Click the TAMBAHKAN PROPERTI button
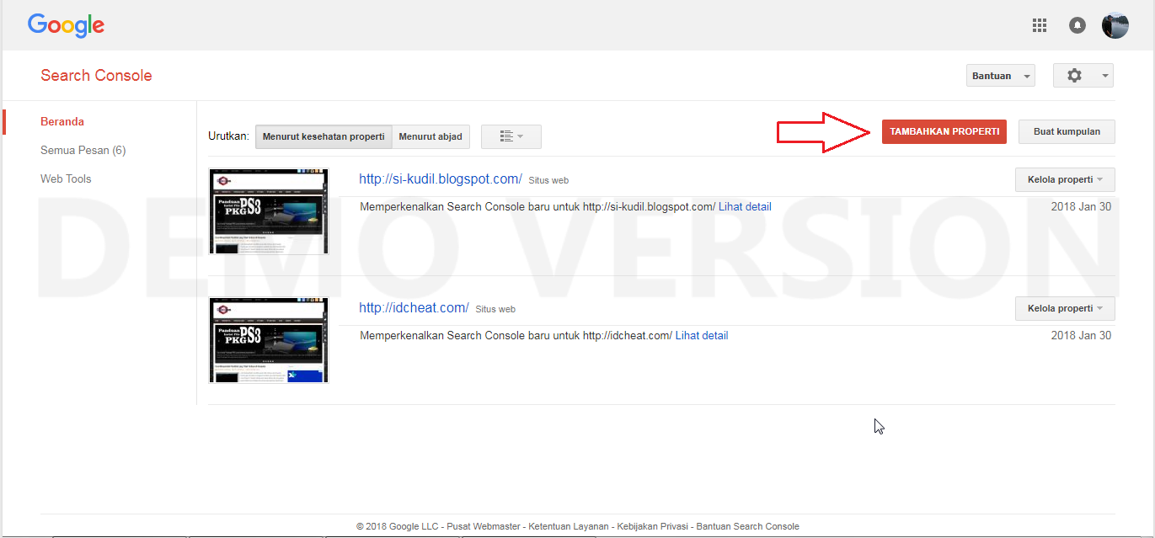Screen dimensions: 1155x538 pyautogui.click(x=944, y=131)
